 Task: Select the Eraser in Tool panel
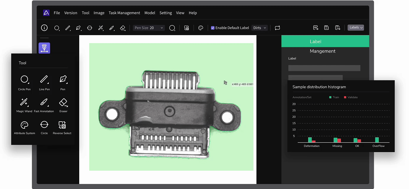(63, 102)
